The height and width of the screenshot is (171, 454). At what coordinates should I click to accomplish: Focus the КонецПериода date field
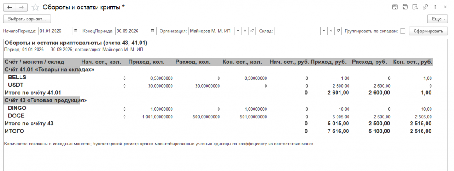(132, 31)
